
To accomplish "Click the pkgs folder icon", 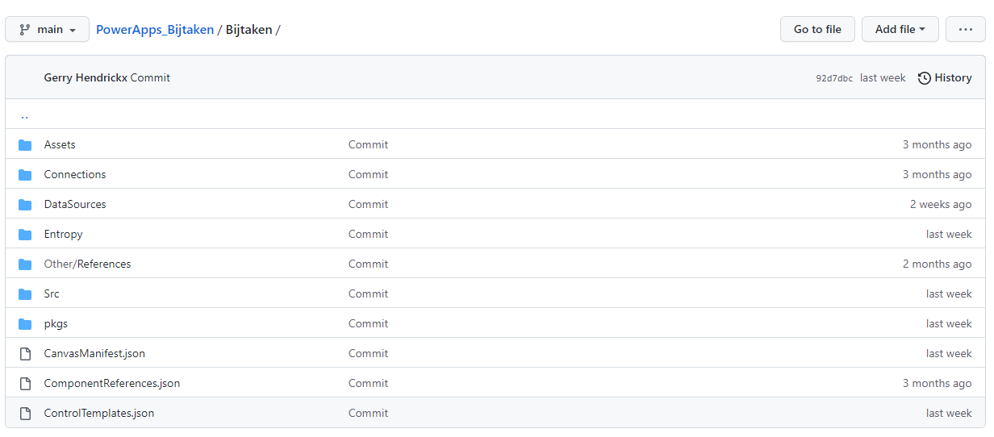I will click(x=25, y=324).
